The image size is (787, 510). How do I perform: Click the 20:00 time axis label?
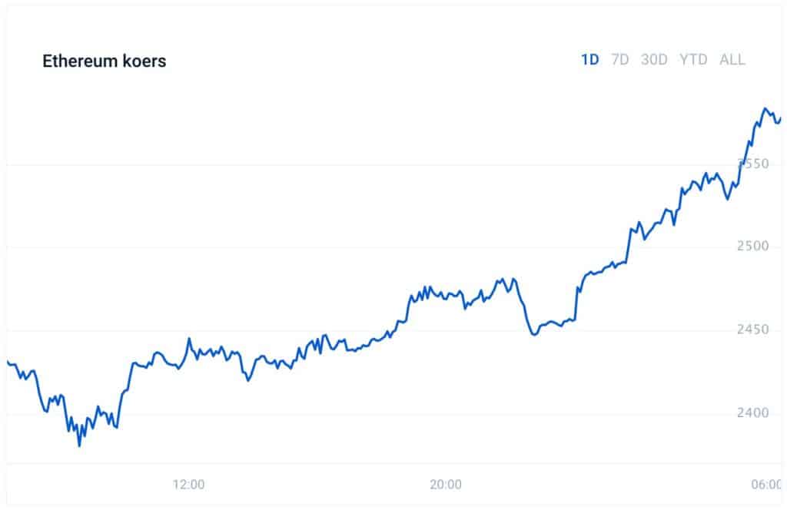pyautogui.click(x=446, y=485)
